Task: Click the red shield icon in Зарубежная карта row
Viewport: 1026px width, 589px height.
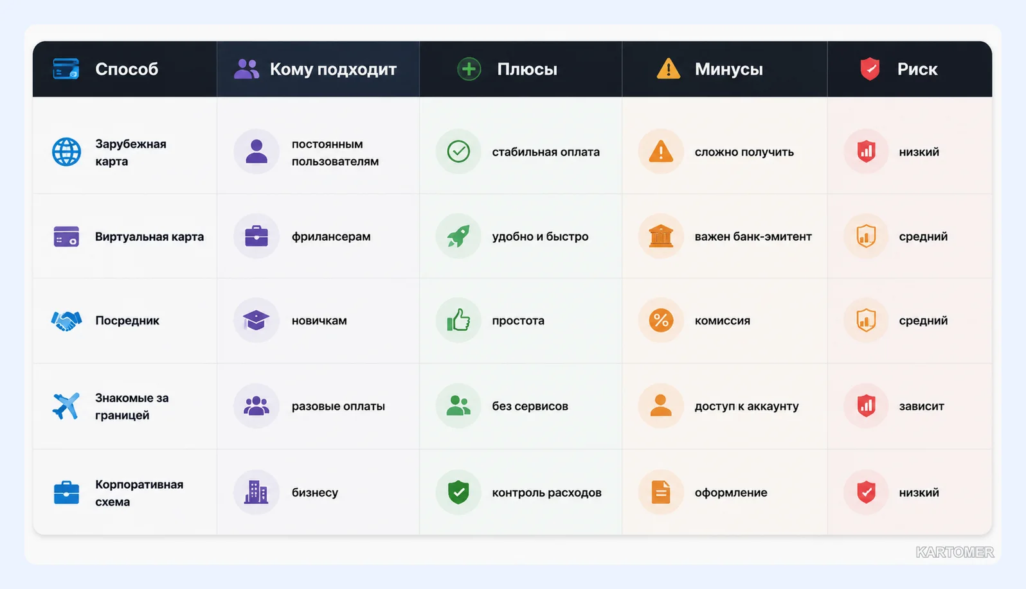Action: pyautogui.click(x=867, y=152)
